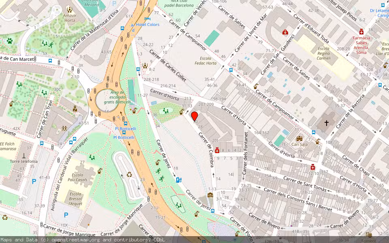
Task: Open the Escola Bressol l'Arquet label
Action: (x=75, y=199)
